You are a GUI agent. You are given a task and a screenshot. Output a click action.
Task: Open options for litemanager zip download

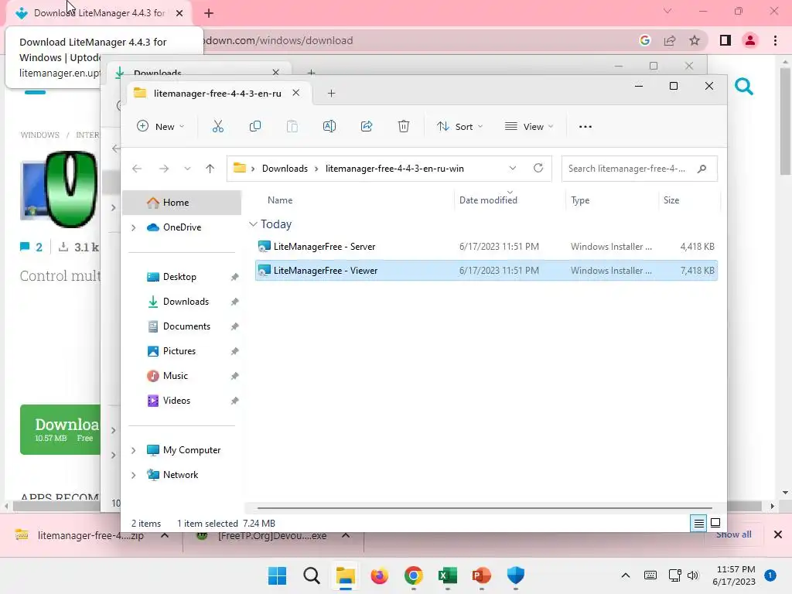coord(165,535)
